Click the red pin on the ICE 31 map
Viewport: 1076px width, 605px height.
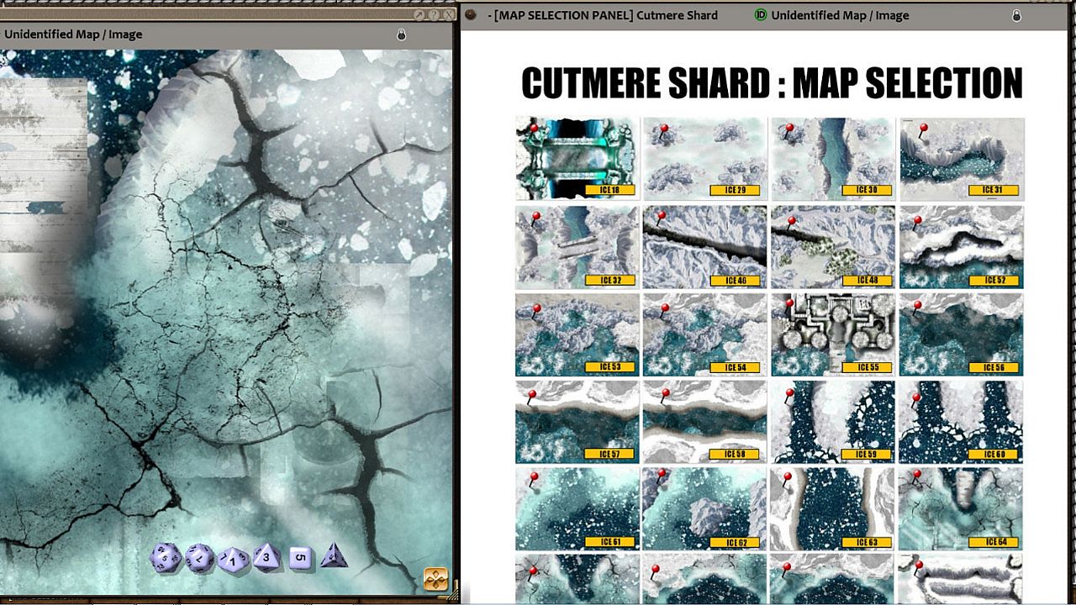(922, 130)
